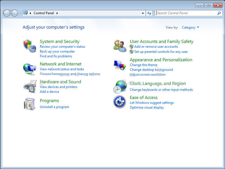Open Programs heading link
Viewport: 225px width, 169px height.
(49, 101)
